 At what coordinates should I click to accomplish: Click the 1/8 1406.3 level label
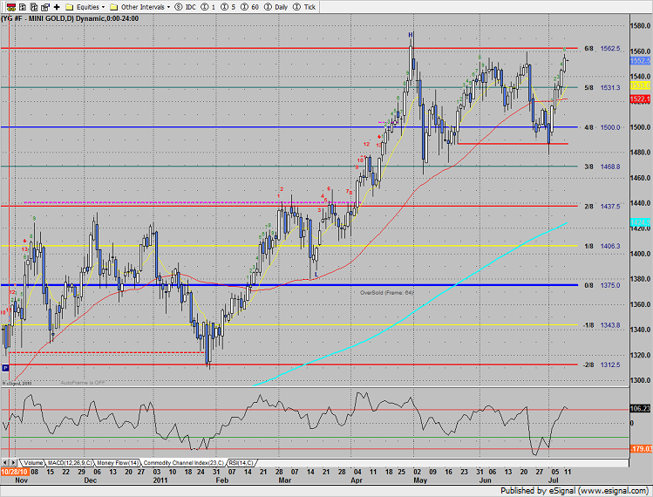pyautogui.click(x=602, y=246)
